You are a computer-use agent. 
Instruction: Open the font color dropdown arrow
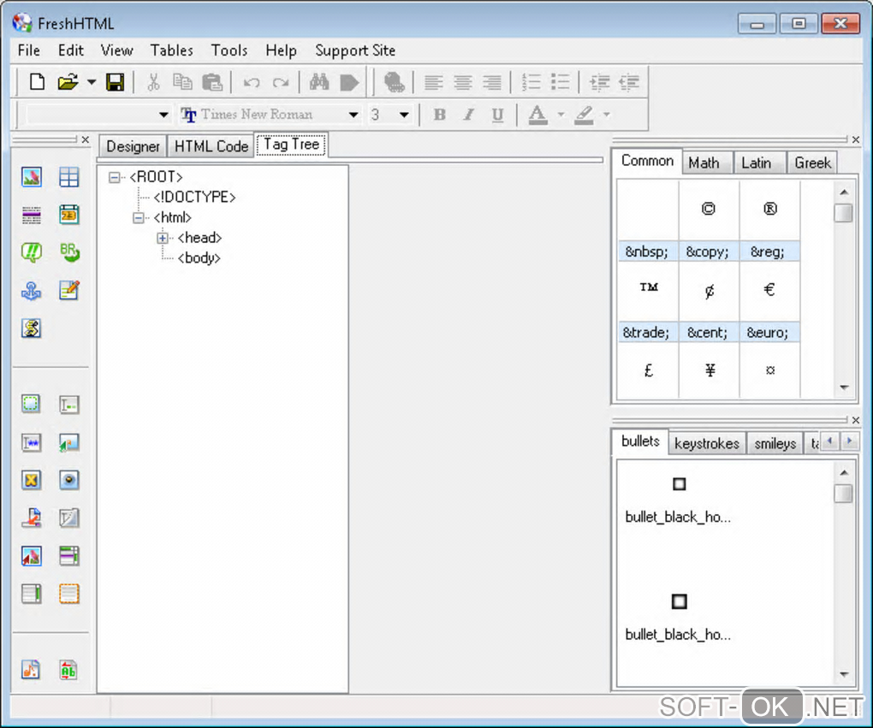[561, 115]
